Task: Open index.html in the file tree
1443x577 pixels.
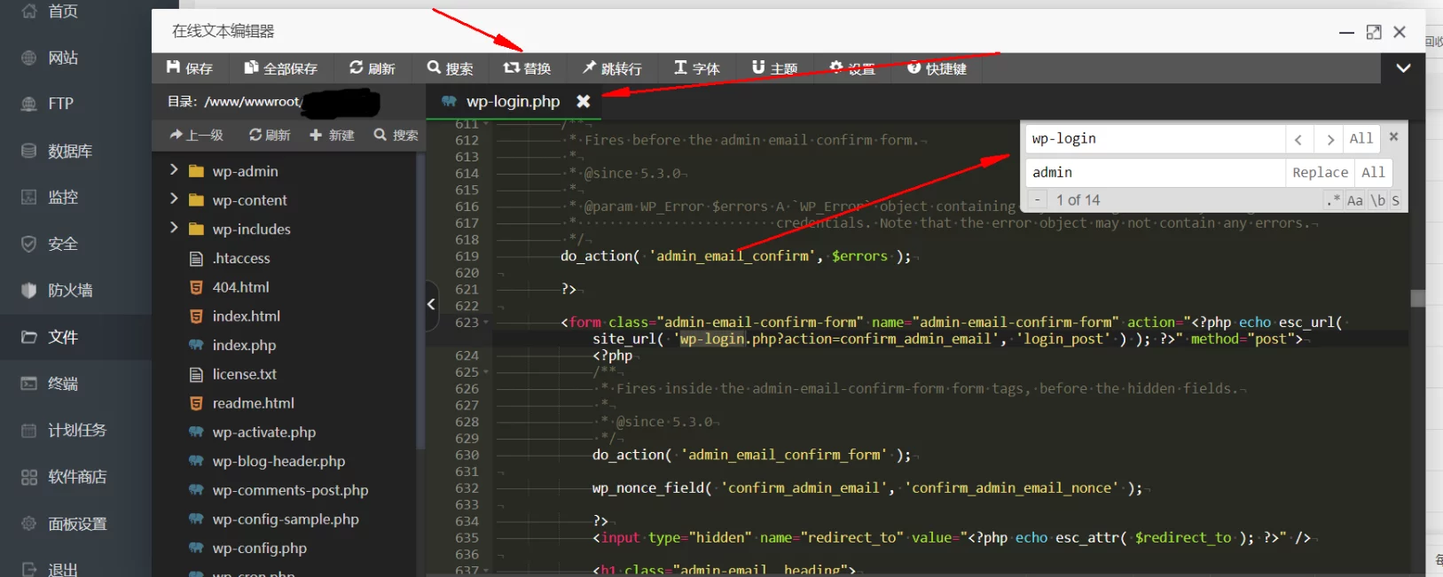Action: point(246,316)
